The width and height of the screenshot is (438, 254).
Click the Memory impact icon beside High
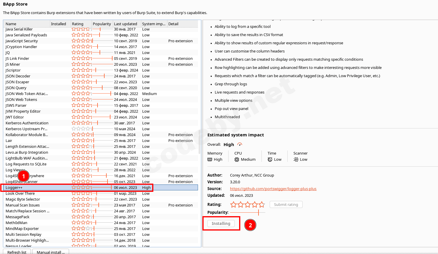point(210,160)
